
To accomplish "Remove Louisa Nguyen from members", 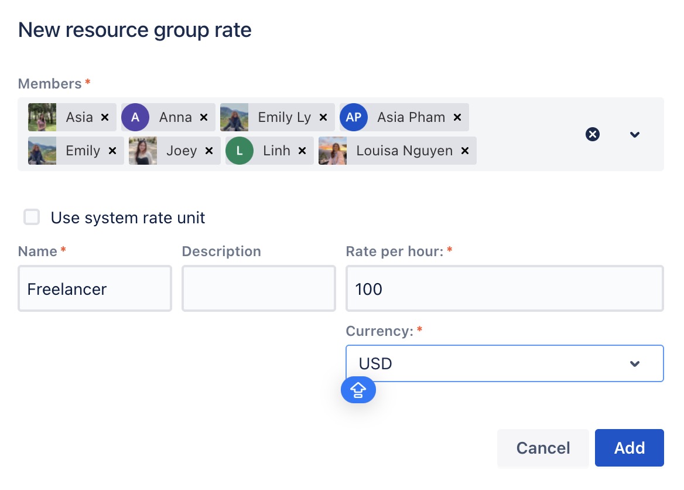I will (x=465, y=151).
